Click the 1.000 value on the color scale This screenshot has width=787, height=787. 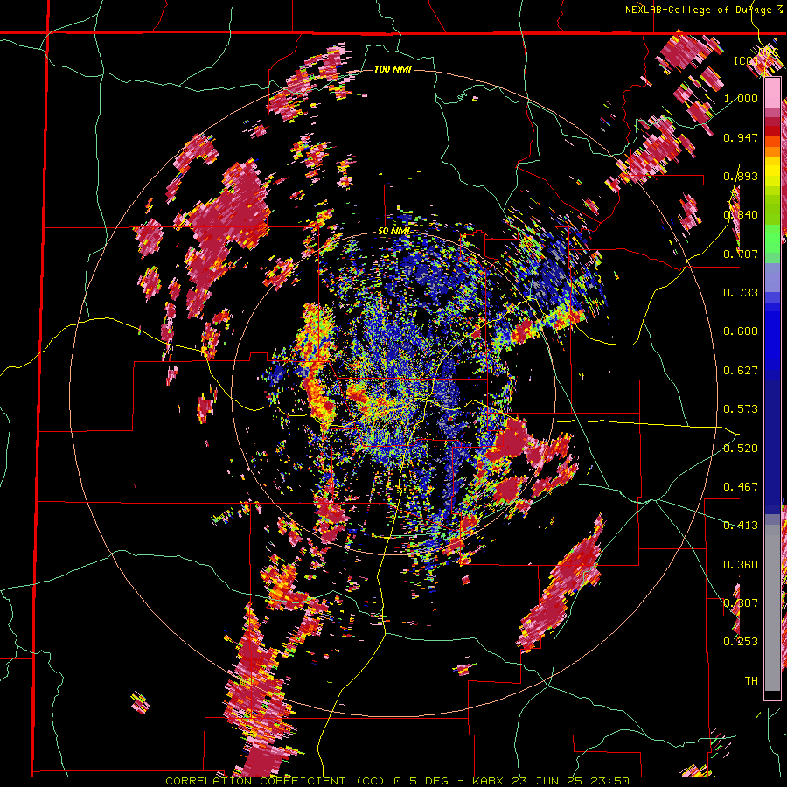point(741,98)
